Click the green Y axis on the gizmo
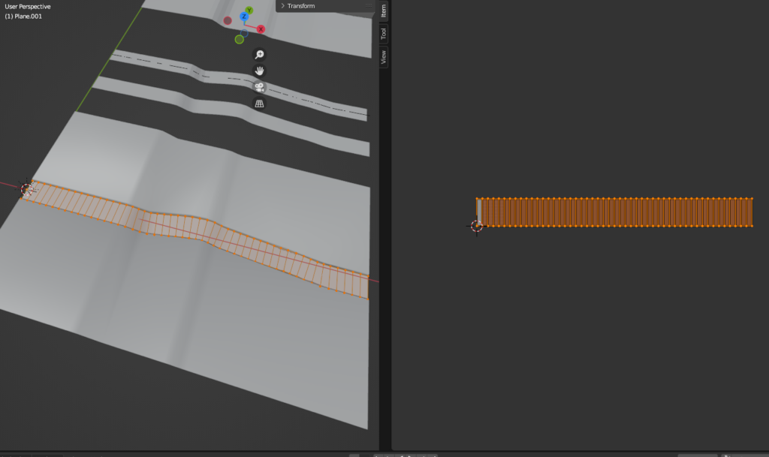 249,11
